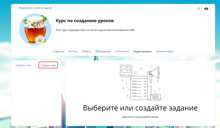This screenshot has height=128, width=220.
Task: Switch to the Ответы tab
Action: (x=86, y=52)
